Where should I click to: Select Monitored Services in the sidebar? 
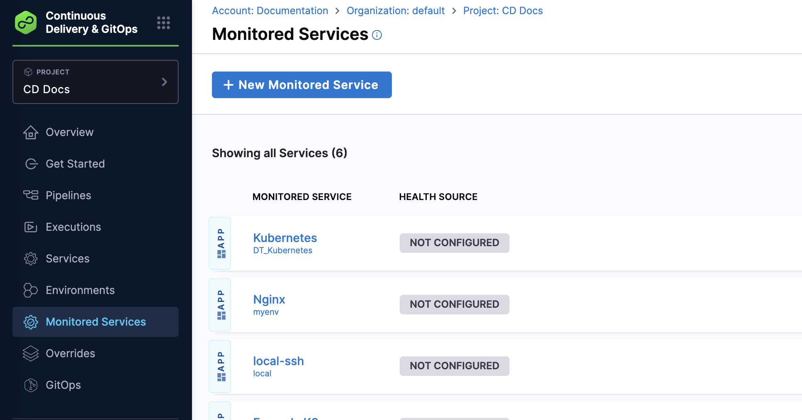(x=96, y=321)
